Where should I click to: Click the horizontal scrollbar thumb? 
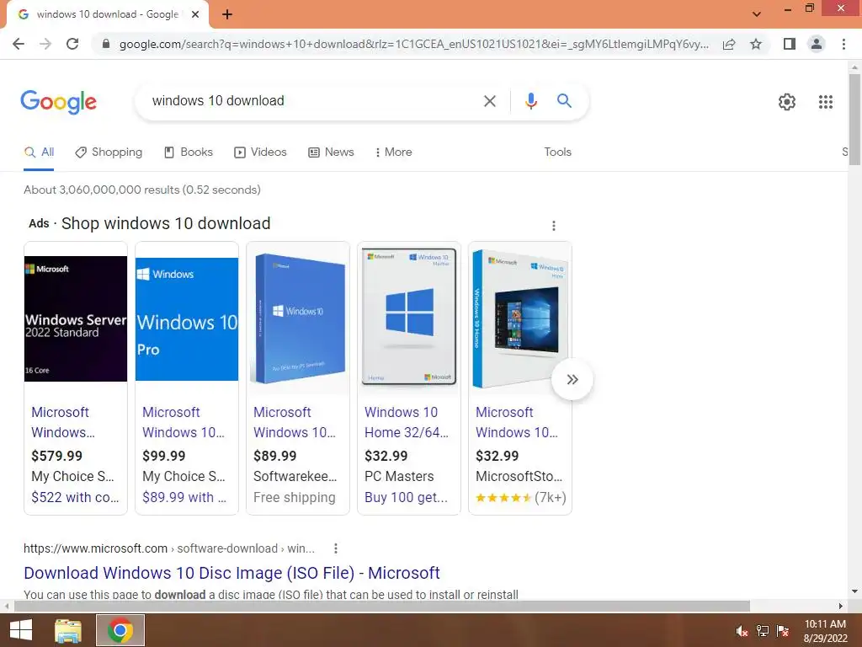(x=382, y=607)
